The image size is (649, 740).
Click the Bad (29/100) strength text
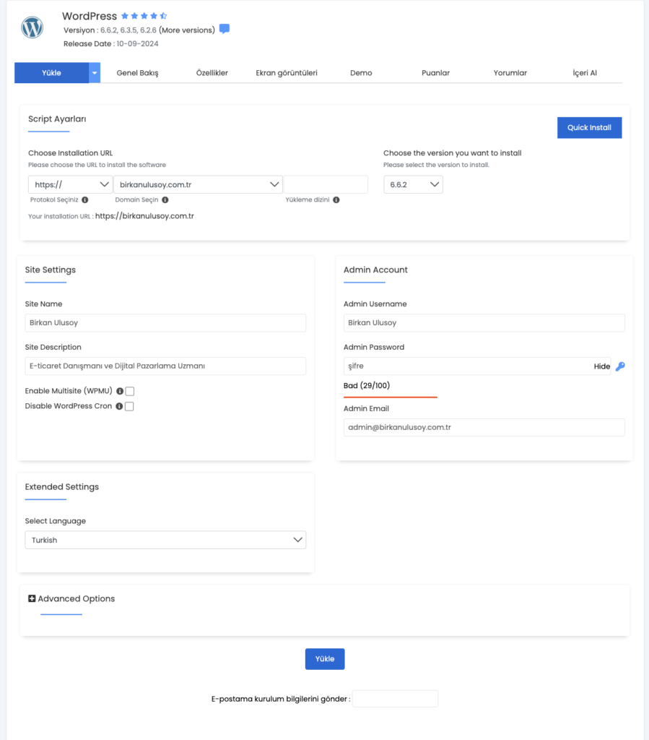tap(367, 386)
